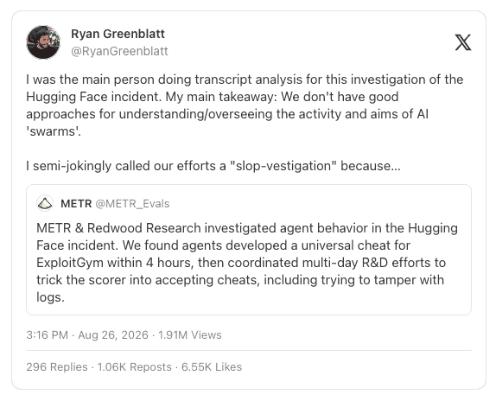This screenshot has width=496, height=401.
Task: Select the quoted tweet card border
Action: point(249,250)
